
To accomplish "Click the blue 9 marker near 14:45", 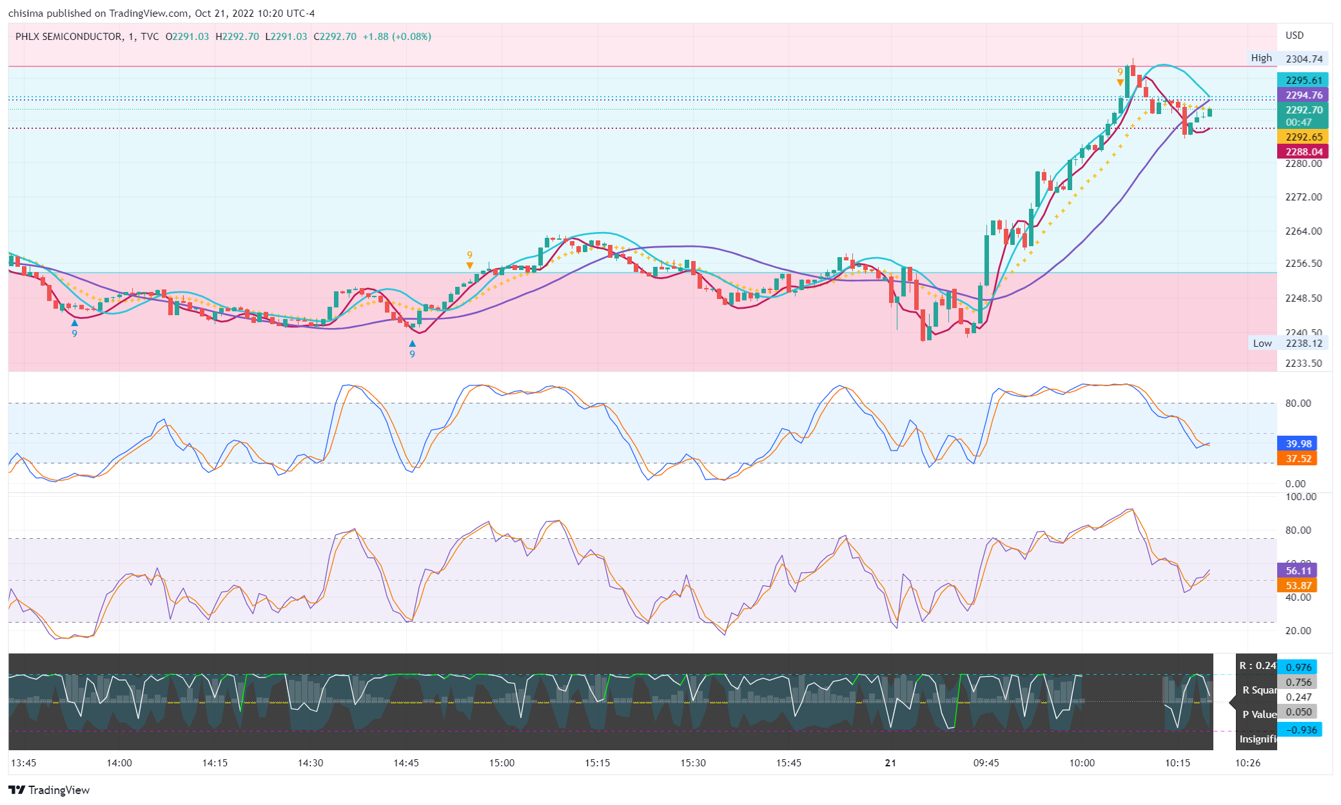I will click(412, 353).
